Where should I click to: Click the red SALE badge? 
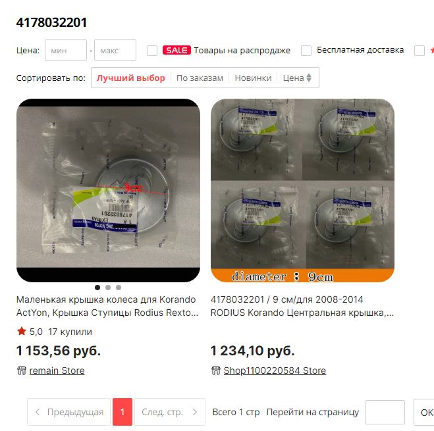coord(176,50)
